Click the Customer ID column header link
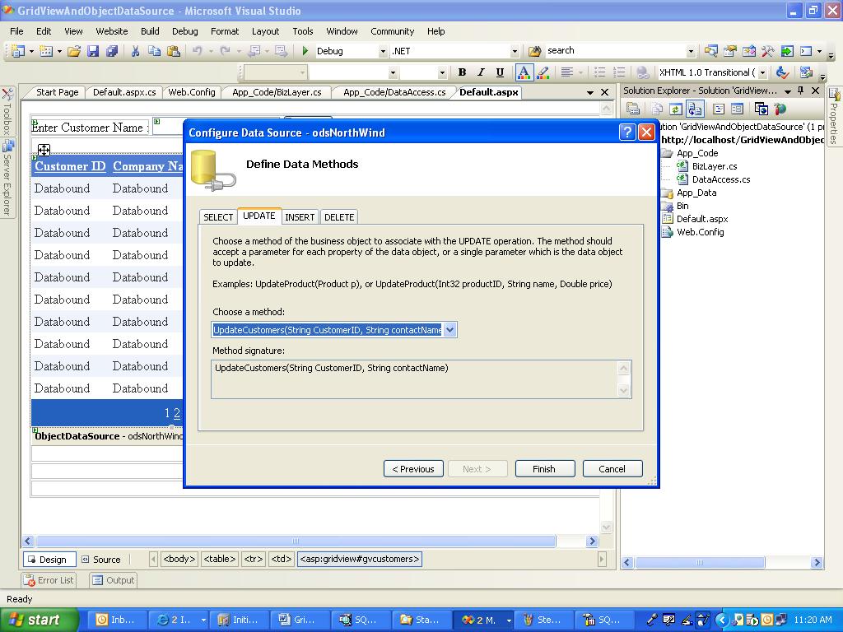843x632 pixels. 70,166
